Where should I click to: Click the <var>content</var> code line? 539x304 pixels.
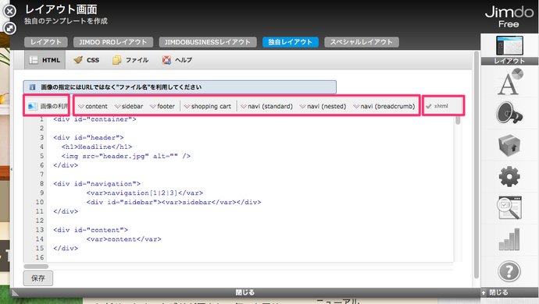[x=123, y=239]
